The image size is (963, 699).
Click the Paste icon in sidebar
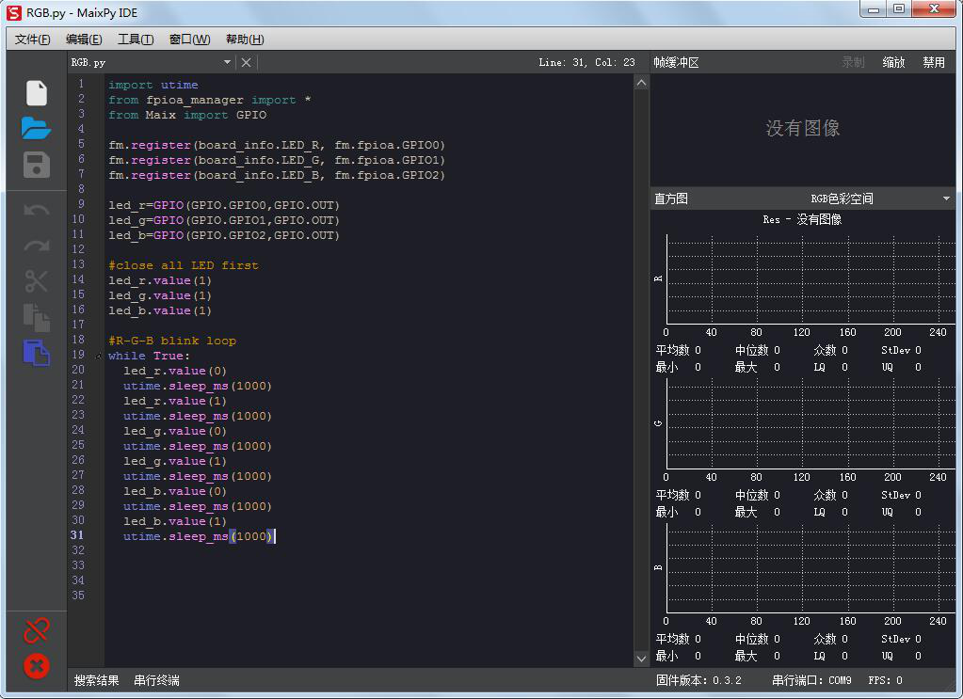pyautogui.click(x=36, y=352)
